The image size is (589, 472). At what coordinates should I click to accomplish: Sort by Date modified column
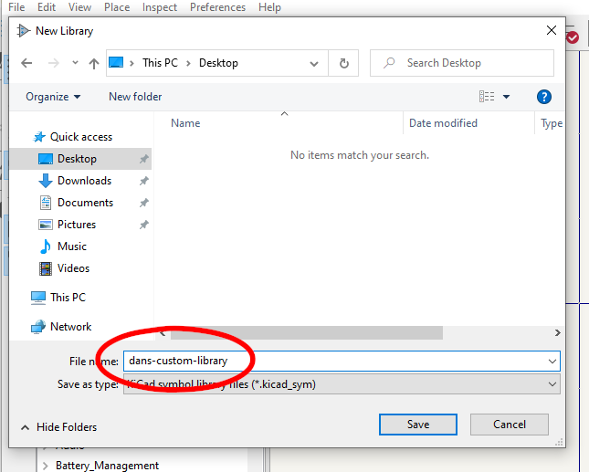click(x=443, y=123)
